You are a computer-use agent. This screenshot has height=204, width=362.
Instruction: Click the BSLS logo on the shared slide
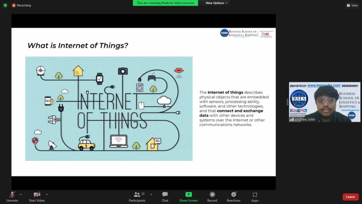(224, 33)
